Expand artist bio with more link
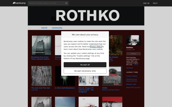Viewport: 172px width, 107px height. click(x=136, y=65)
